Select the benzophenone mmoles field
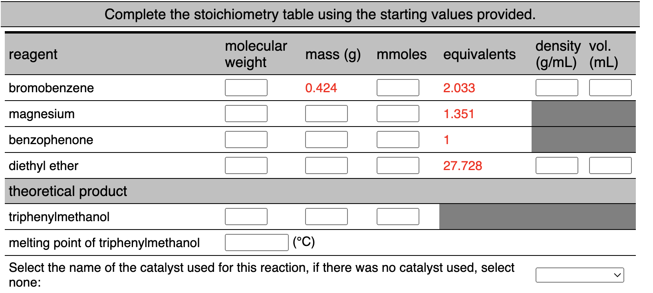Image resolution: width=653 pixels, height=293 pixels. tap(398, 139)
